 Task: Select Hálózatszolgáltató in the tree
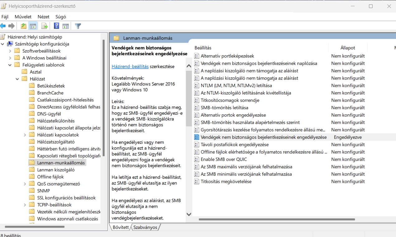(x=56, y=142)
